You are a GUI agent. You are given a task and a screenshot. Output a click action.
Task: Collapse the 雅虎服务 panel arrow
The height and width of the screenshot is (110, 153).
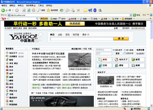[26, 49]
